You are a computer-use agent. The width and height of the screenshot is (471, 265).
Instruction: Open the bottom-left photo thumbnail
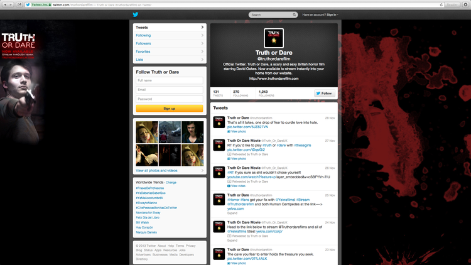click(147, 155)
